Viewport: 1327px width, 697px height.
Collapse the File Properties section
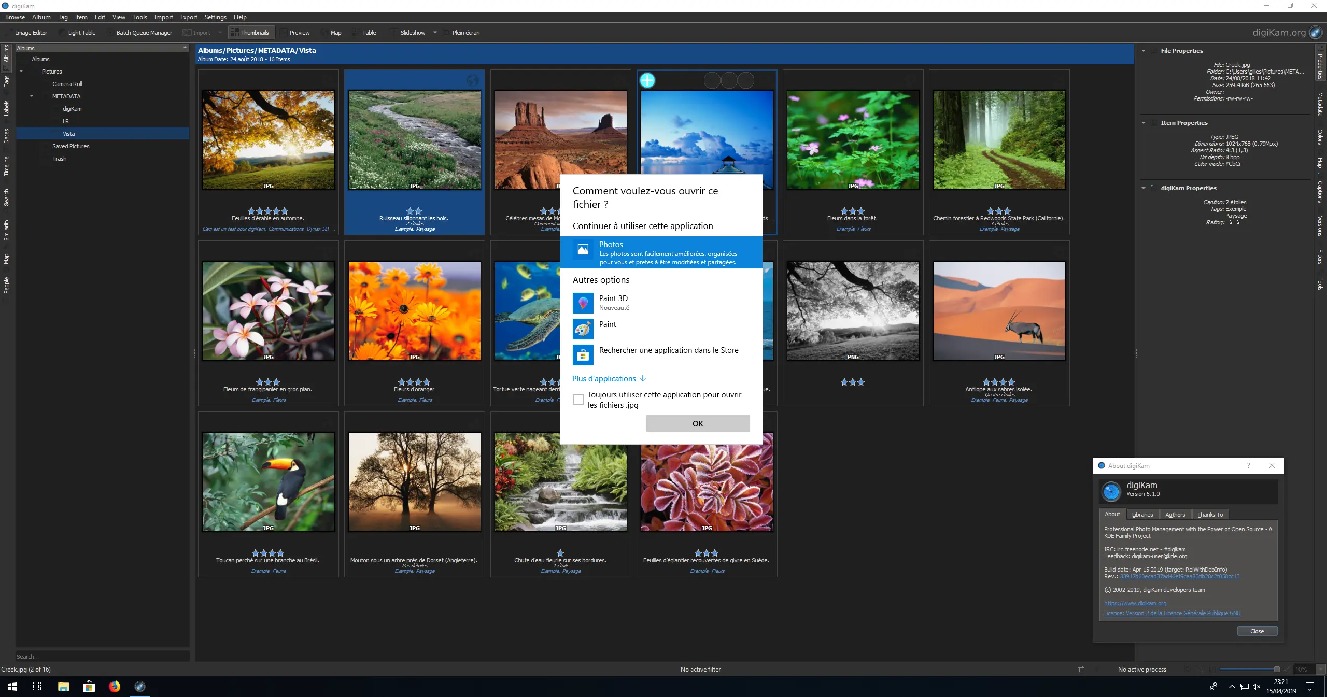[1144, 51]
